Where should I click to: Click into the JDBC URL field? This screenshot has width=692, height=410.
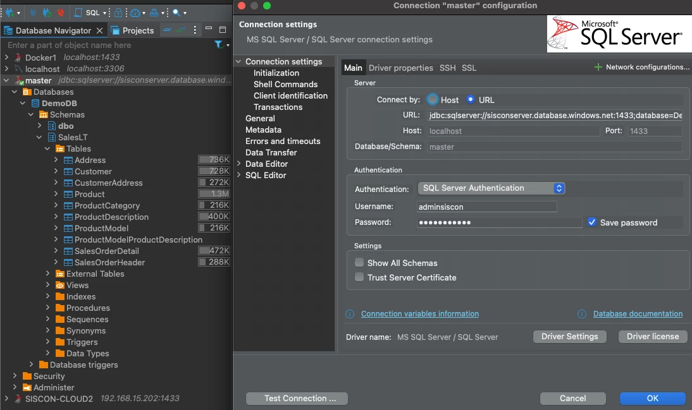[555, 116]
